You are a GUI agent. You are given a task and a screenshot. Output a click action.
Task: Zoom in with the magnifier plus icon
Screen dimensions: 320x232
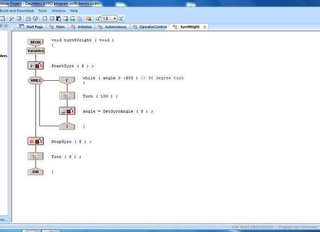pos(98,19)
